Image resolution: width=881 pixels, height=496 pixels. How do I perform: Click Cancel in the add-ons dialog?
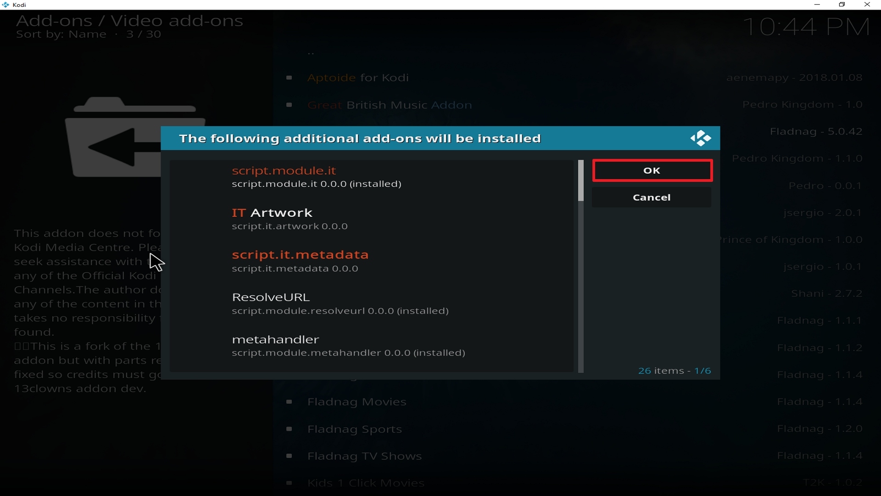tap(652, 197)
